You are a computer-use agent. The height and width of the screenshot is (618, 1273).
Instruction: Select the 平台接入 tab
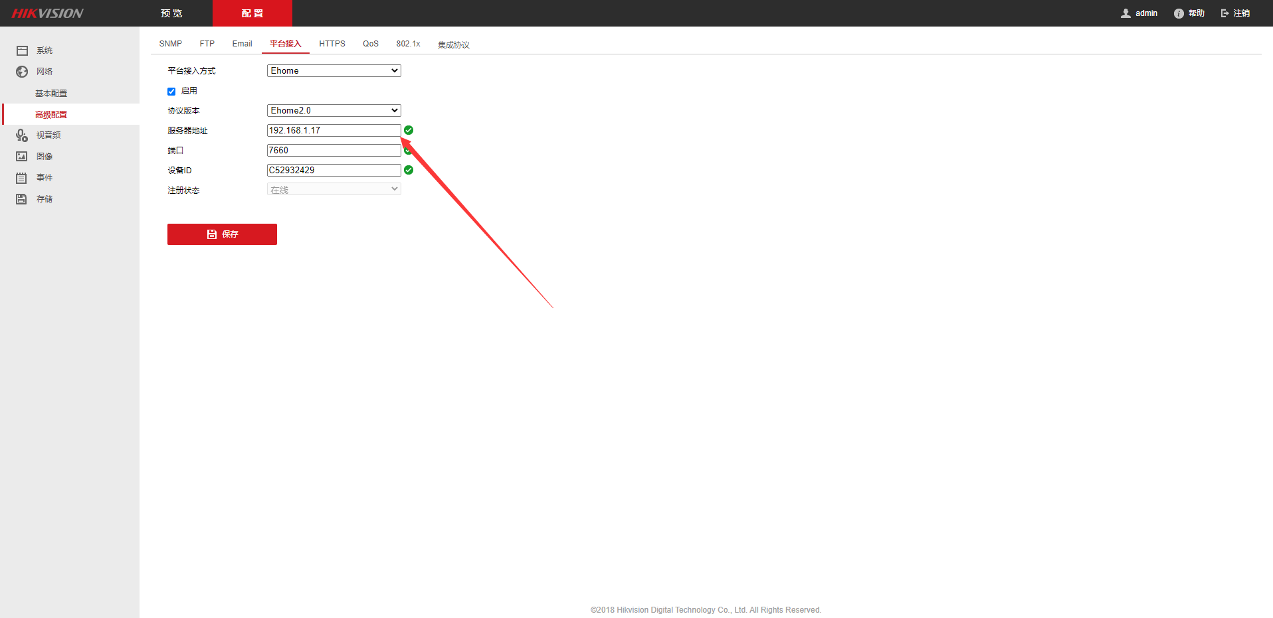286,44
